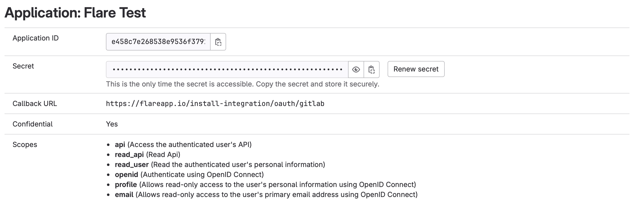The width and height of the screenshot is (639, 205).
Task: Select the Application ID input field
Action: 158,42
